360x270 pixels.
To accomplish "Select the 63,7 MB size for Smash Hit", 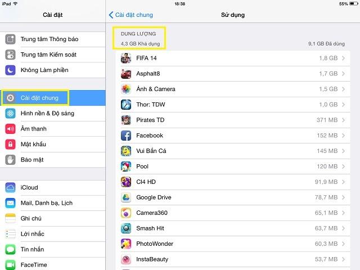I will pos(326,228).
